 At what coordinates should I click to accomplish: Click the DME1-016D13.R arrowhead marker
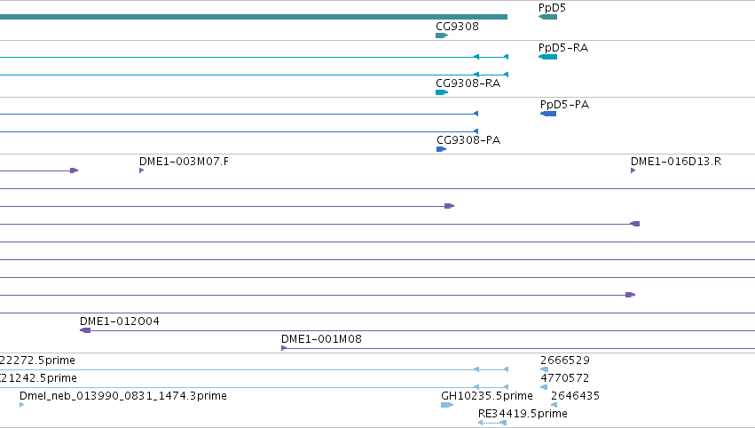point(633,170)
